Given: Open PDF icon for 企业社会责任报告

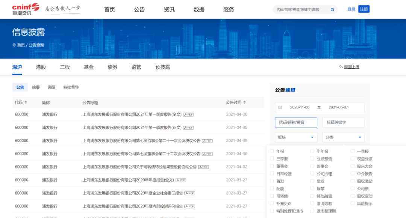Looking at the screenshot, I should pyautogui.click(x=189, y=193).
